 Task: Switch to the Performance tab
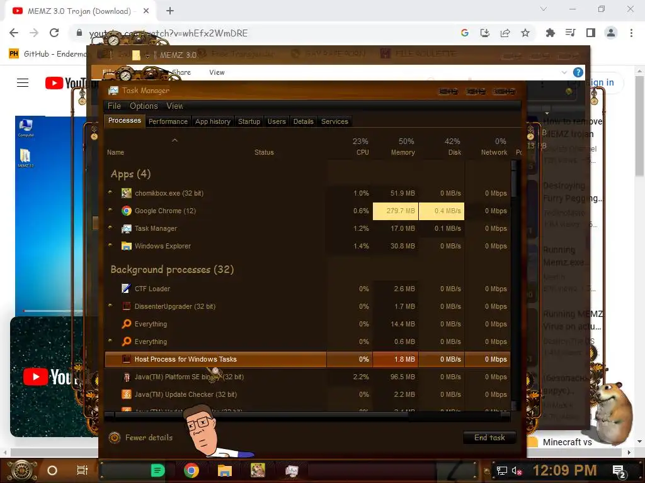pyautogui.click(x=168, y=121)
